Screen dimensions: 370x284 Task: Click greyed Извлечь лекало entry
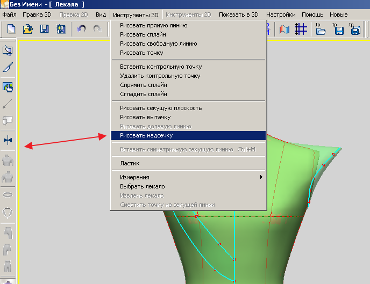click(x=188, y=195)
